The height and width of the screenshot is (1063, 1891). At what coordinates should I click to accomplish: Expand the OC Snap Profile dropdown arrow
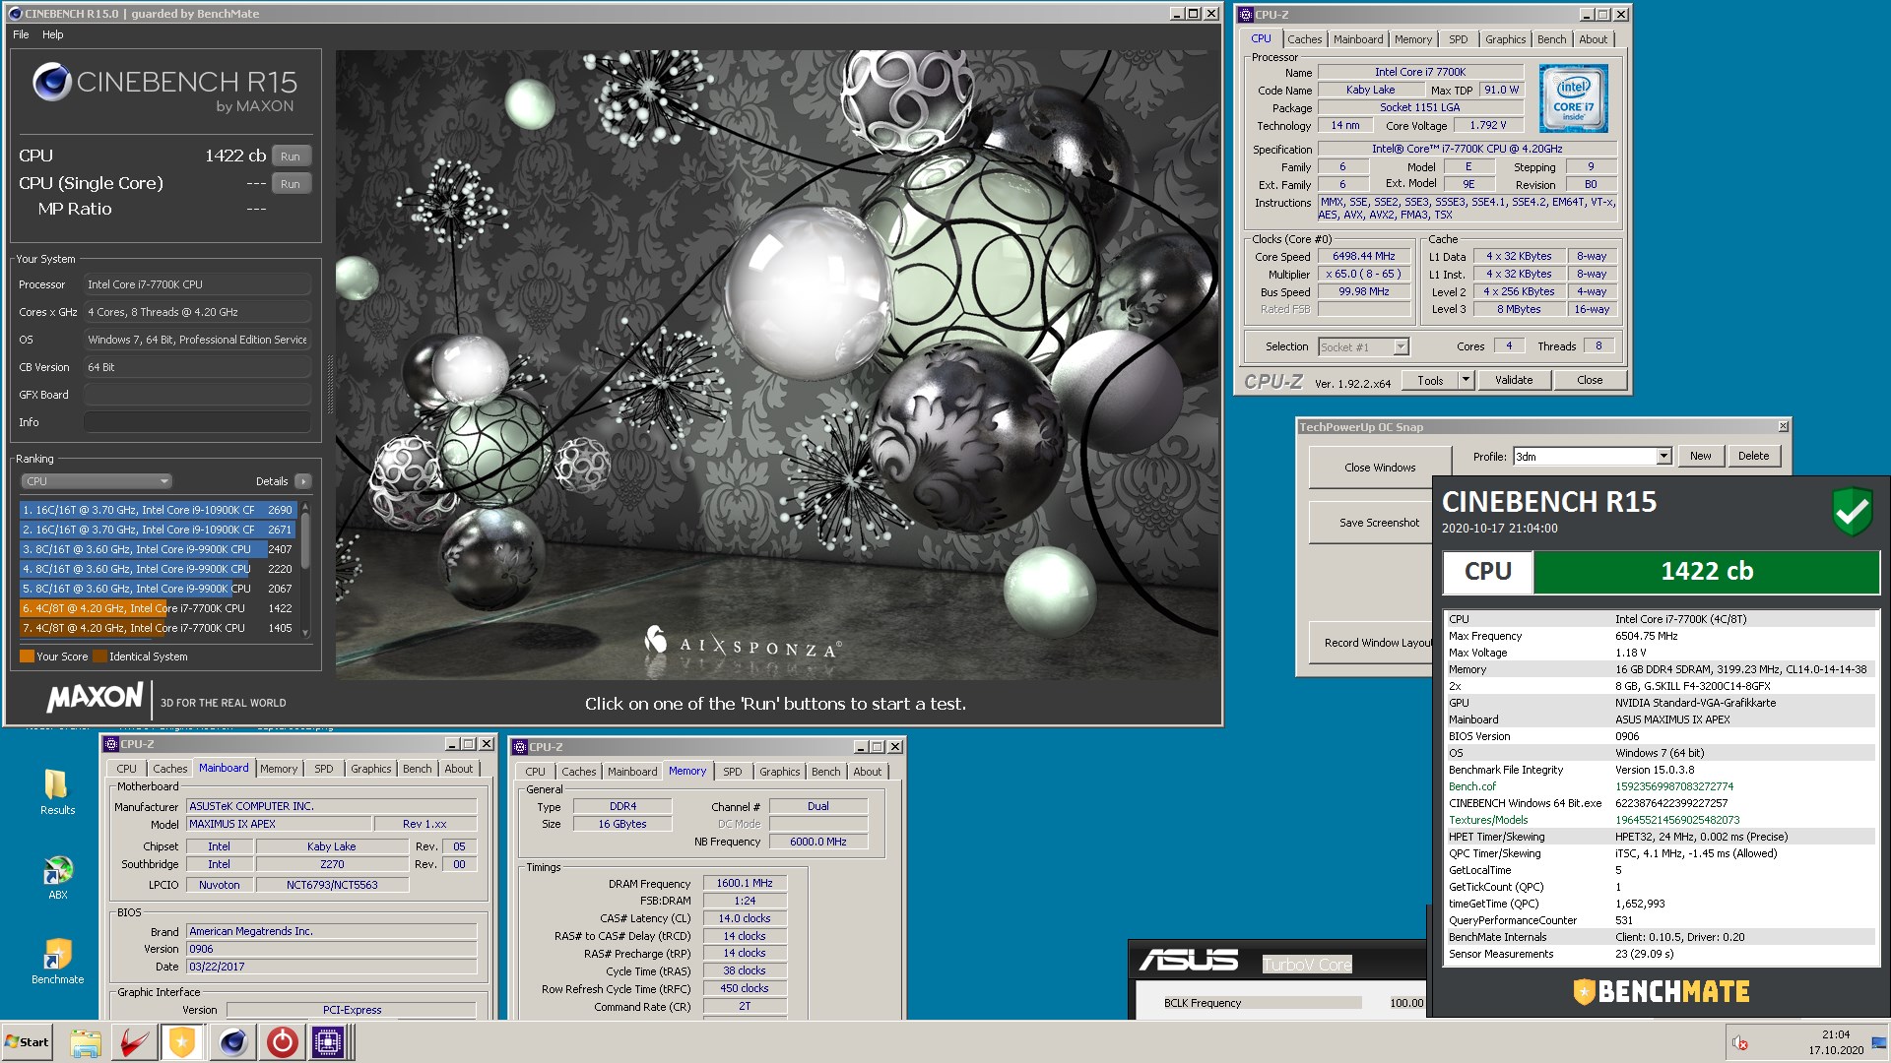(1663, 456)
